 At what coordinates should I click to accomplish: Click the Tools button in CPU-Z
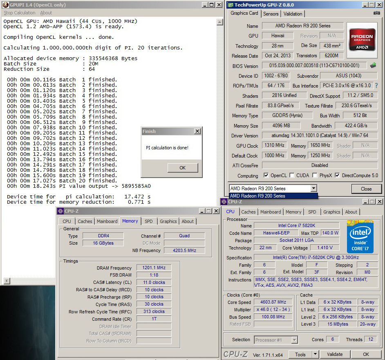coord(300,354)
